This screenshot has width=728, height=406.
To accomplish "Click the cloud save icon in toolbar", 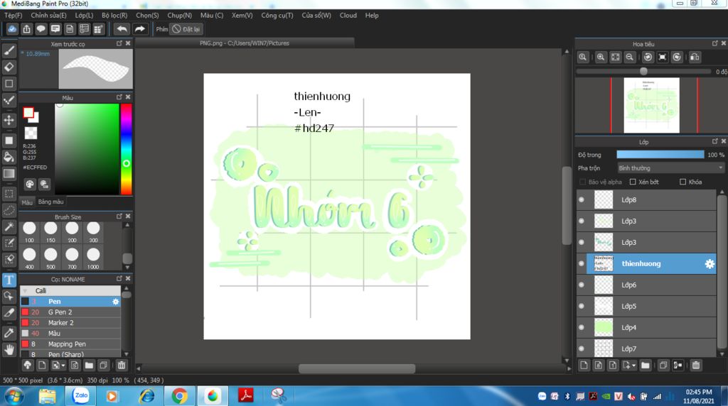I will [12, 29].
